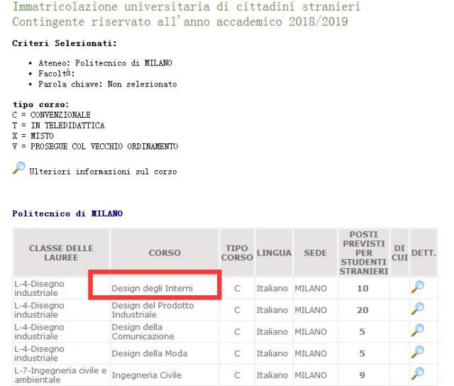The width and height of the screenshot is (454, 386).
Task: Open details icon for Design degli Interni
Action: (418, 287)
